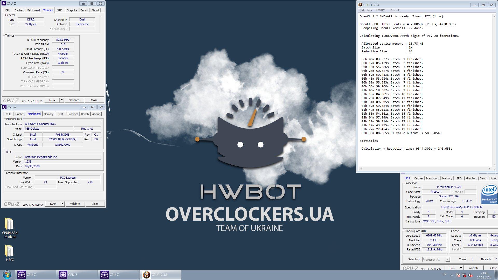Click the action center flag tray icon
This screenshot has height=280, width=498.
tap(458, 275)
